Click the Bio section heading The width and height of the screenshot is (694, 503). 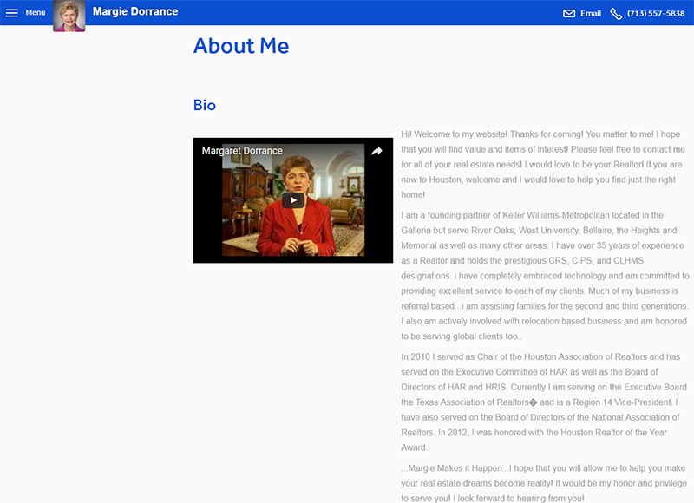205,105
